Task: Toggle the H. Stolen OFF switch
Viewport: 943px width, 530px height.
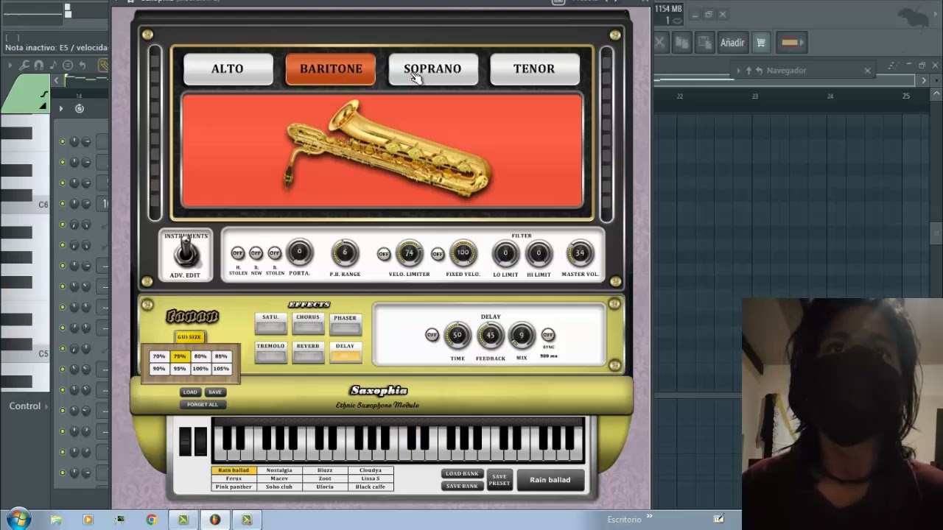Action: (x=237, y=253)
